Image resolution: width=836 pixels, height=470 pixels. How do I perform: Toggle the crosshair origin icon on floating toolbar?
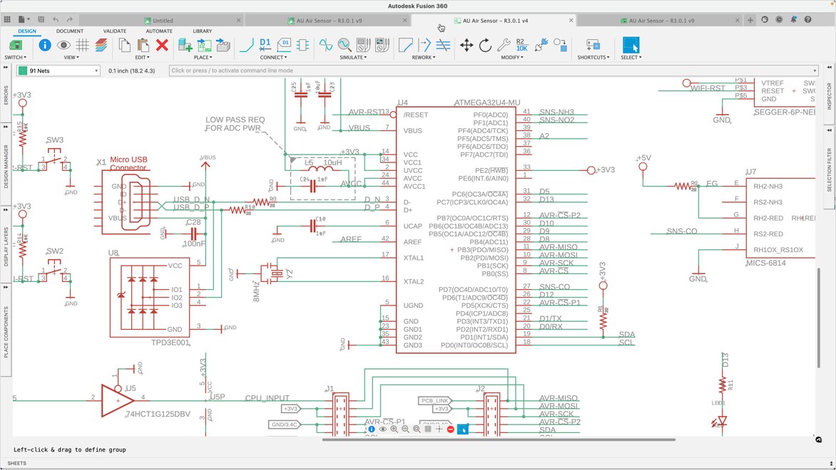[x=439, y=429]
